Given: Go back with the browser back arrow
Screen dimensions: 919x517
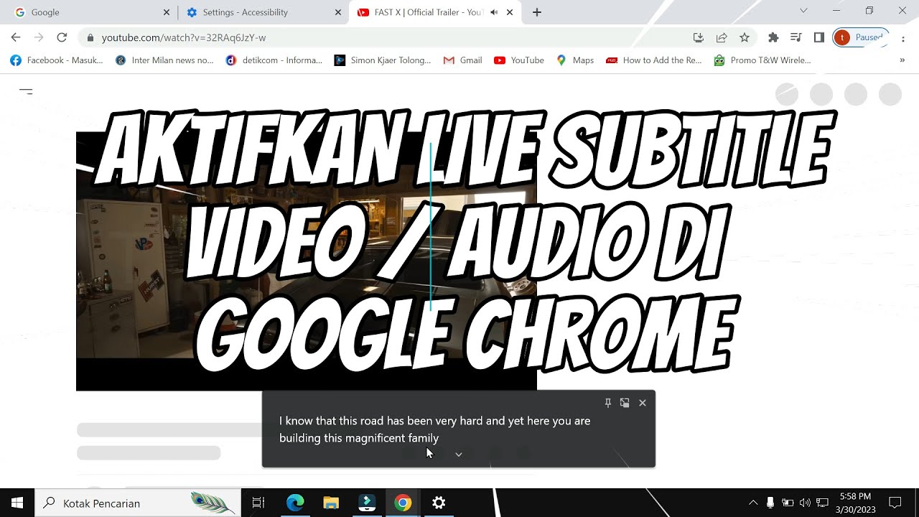Looking at the screenshot, I should pyautogui.click(x=16, y=37).
